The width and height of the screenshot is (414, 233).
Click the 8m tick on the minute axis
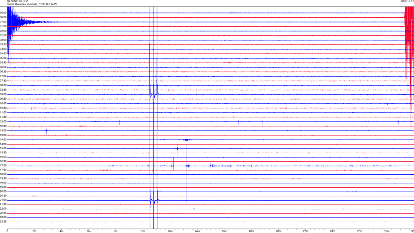click(x=116, y=231)
